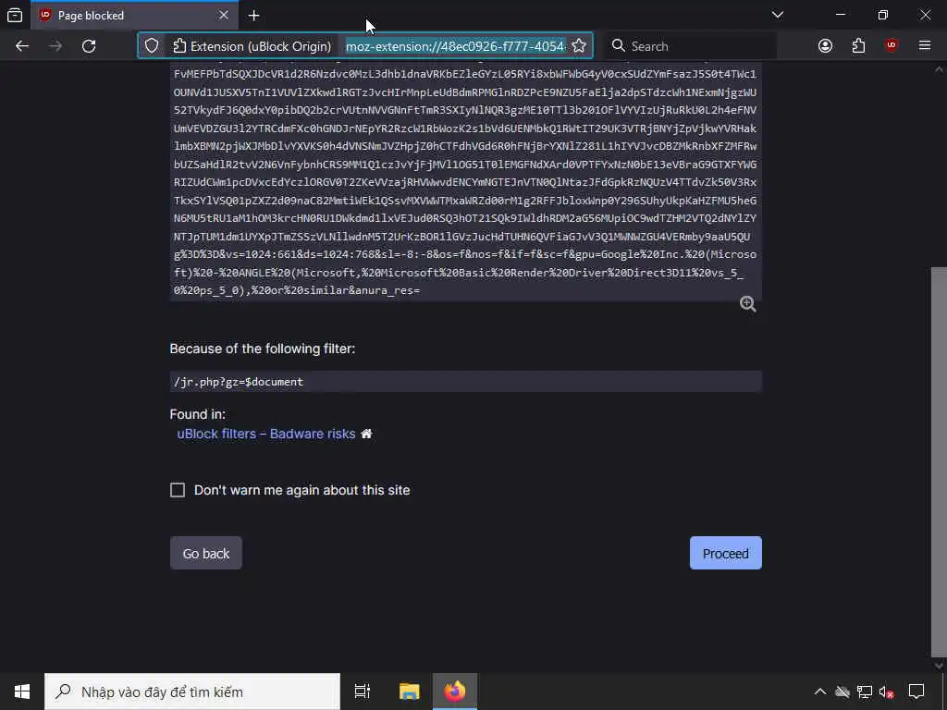Click the page vertical scrollbar thumb
Image resolution: width=947 pixels, height=710 pixels.
click(x=940, y=462)
